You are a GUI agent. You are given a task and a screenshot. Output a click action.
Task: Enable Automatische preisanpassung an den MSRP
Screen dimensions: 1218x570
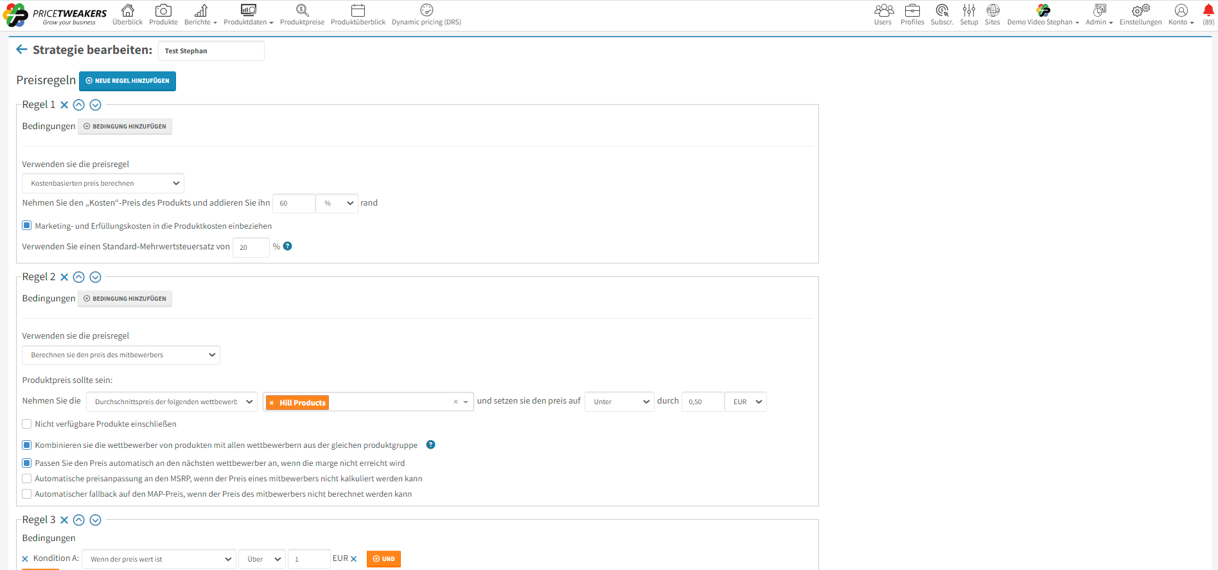tap(27, 478)
